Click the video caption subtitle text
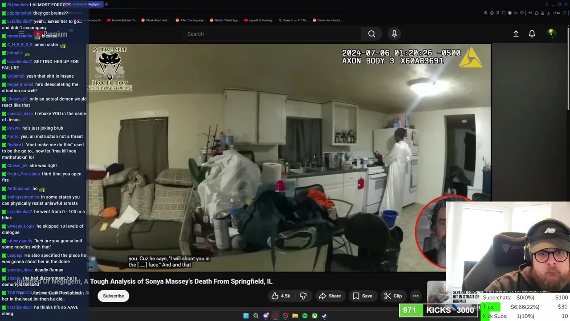This screenshot has width=570, height=321. click(x=169, y=262)
